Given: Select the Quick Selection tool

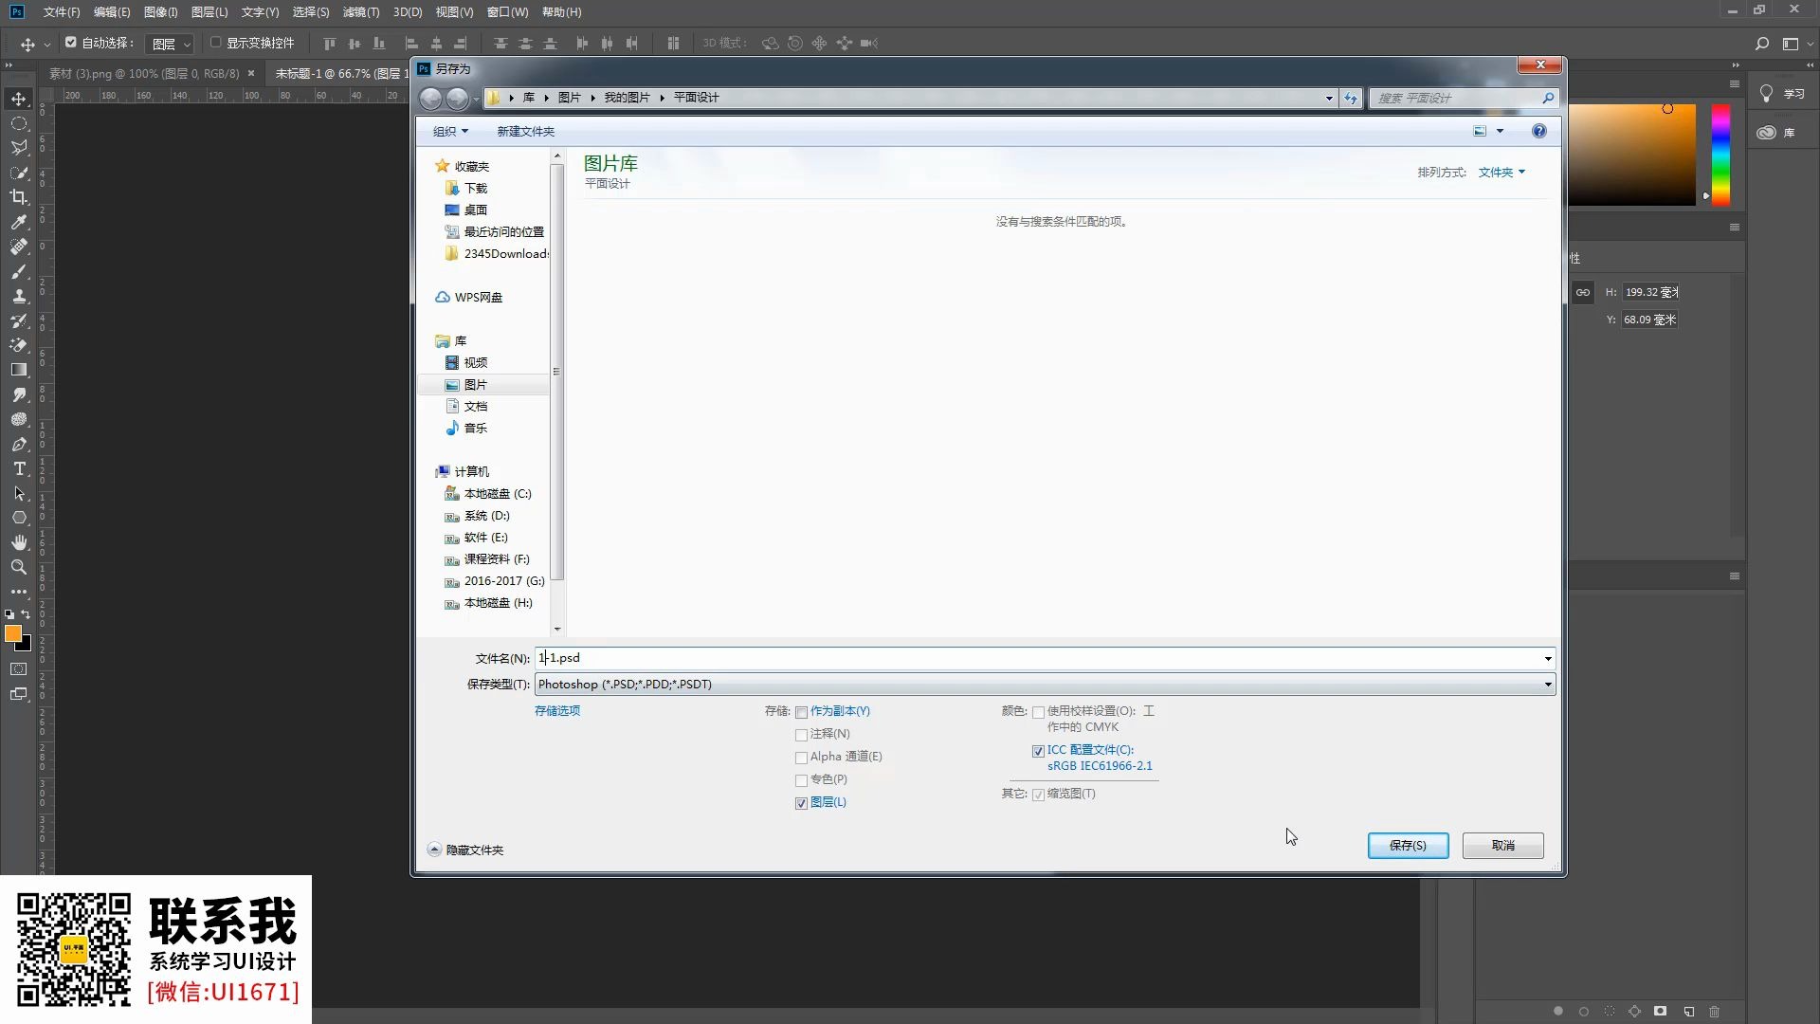Looking at the screenshot, I should tap(19, 173).
